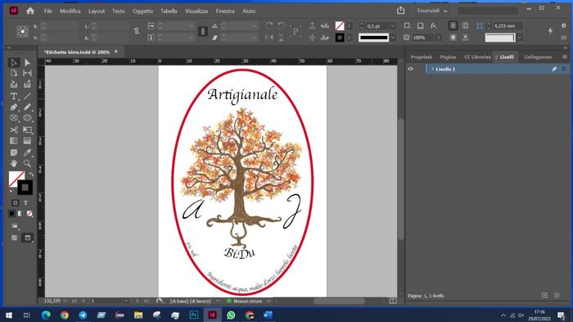The height and width of the screenshot is (322, 573).
Task: Toggle Apply Gradient mode button
Action: point(20,213)
